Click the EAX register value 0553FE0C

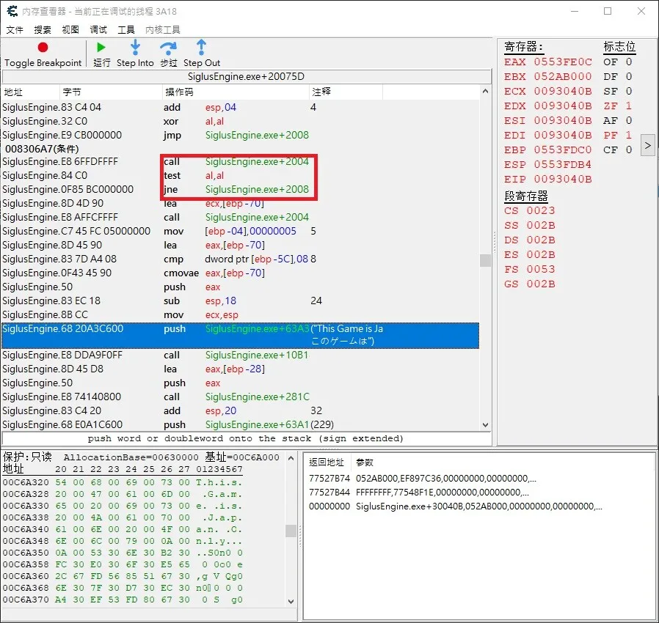(562, 62)
